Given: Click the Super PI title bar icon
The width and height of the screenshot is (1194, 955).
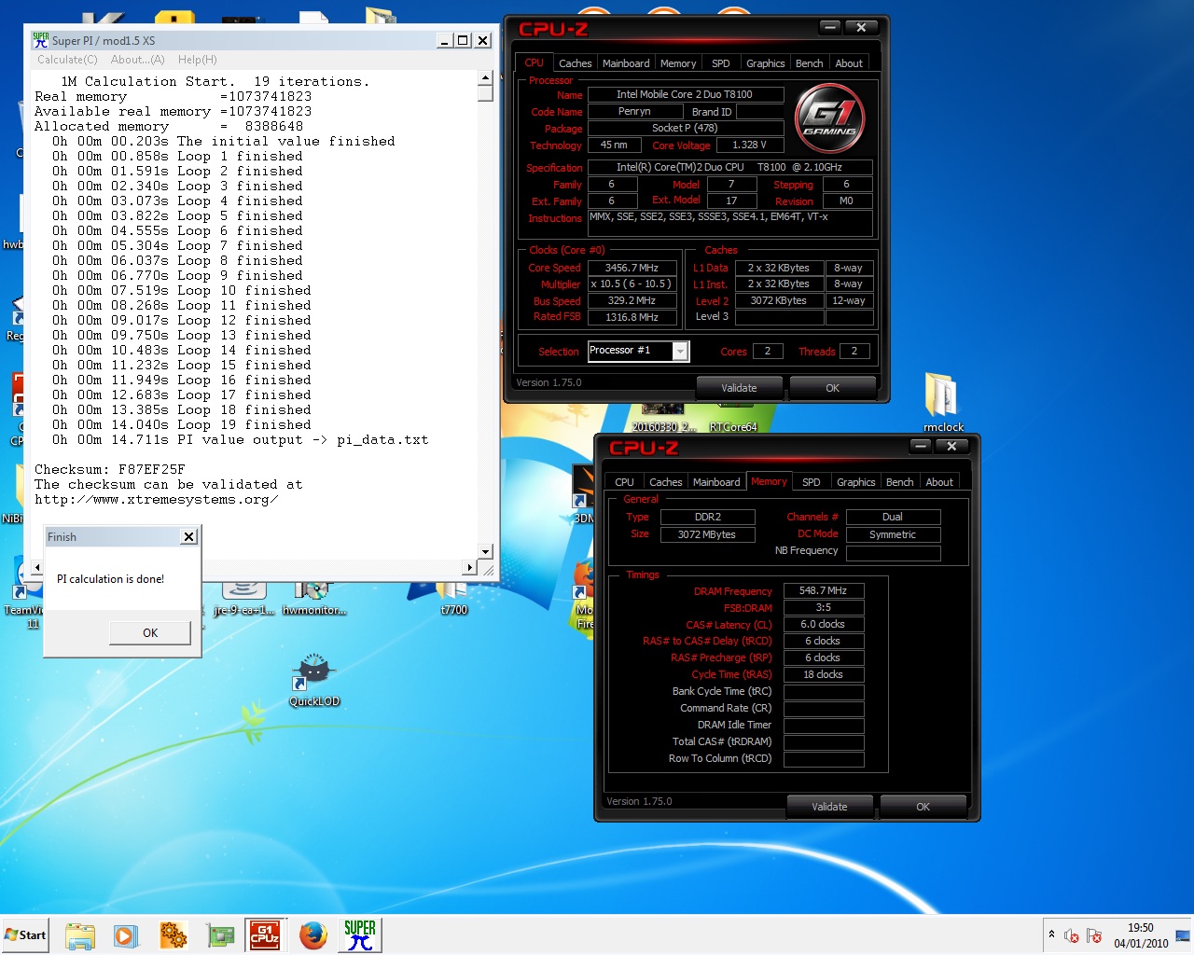Looking at the screenshot, I should 40,40.
